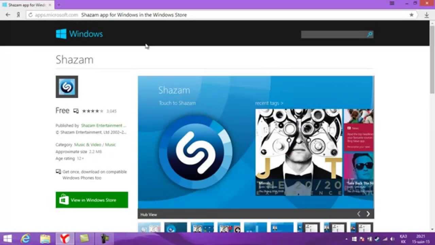The image size is (435, 245).
Task: Click the Steam tray icon
Action: coord(377,239)
